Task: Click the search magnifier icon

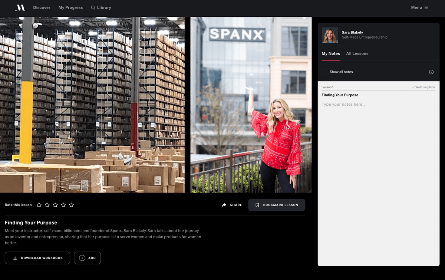Action: pos(93,7)
